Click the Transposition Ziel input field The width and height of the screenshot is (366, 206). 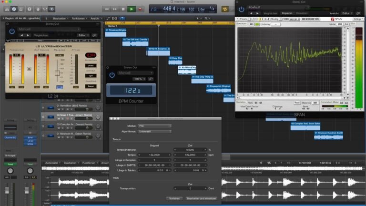click(190, 188)
